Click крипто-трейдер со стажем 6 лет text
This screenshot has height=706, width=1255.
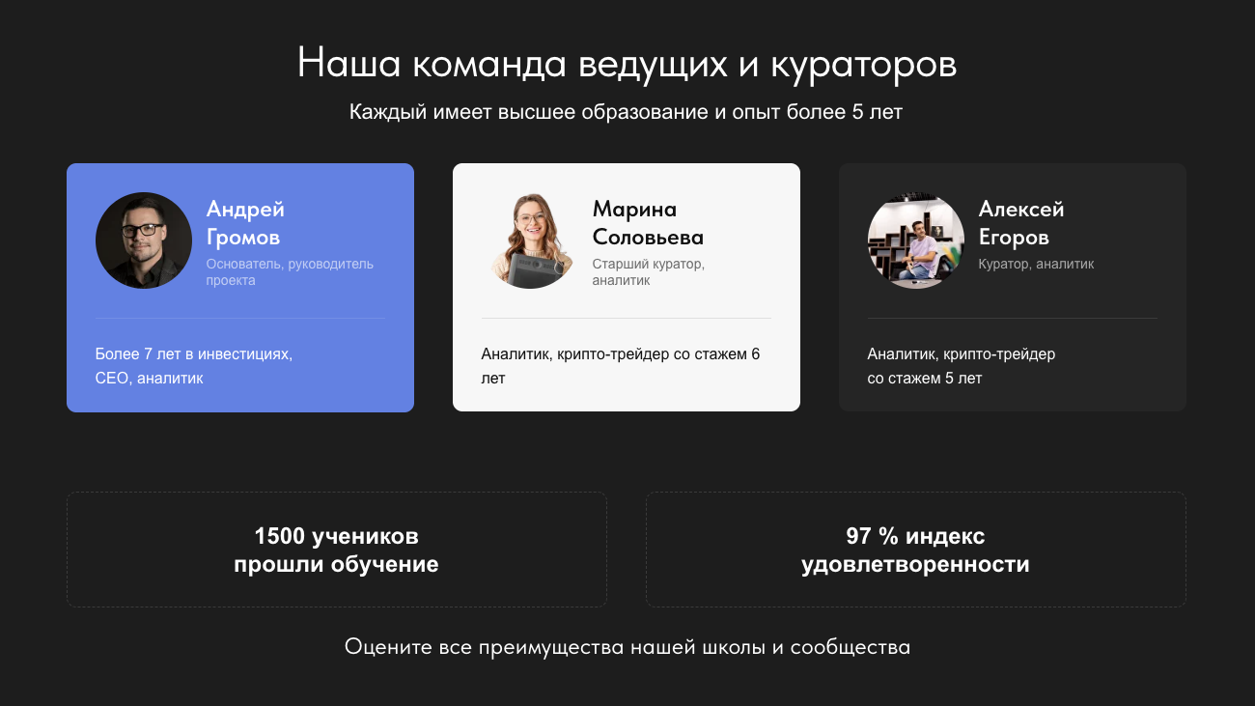[621, 366]
